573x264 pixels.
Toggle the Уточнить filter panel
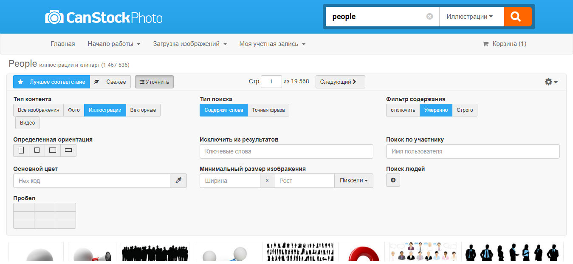(x=154, y=82)
